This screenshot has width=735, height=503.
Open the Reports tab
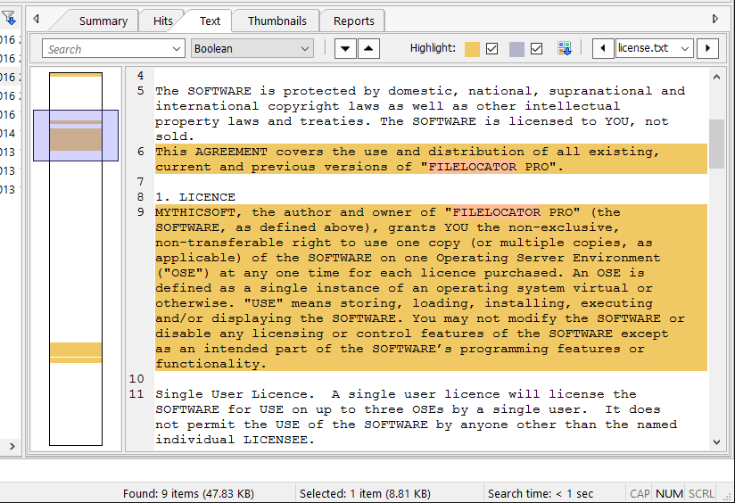point(353,21)
